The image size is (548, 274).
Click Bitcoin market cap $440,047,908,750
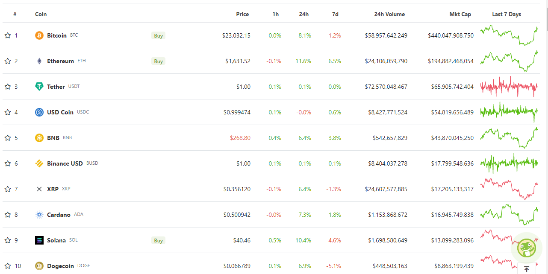451,35
